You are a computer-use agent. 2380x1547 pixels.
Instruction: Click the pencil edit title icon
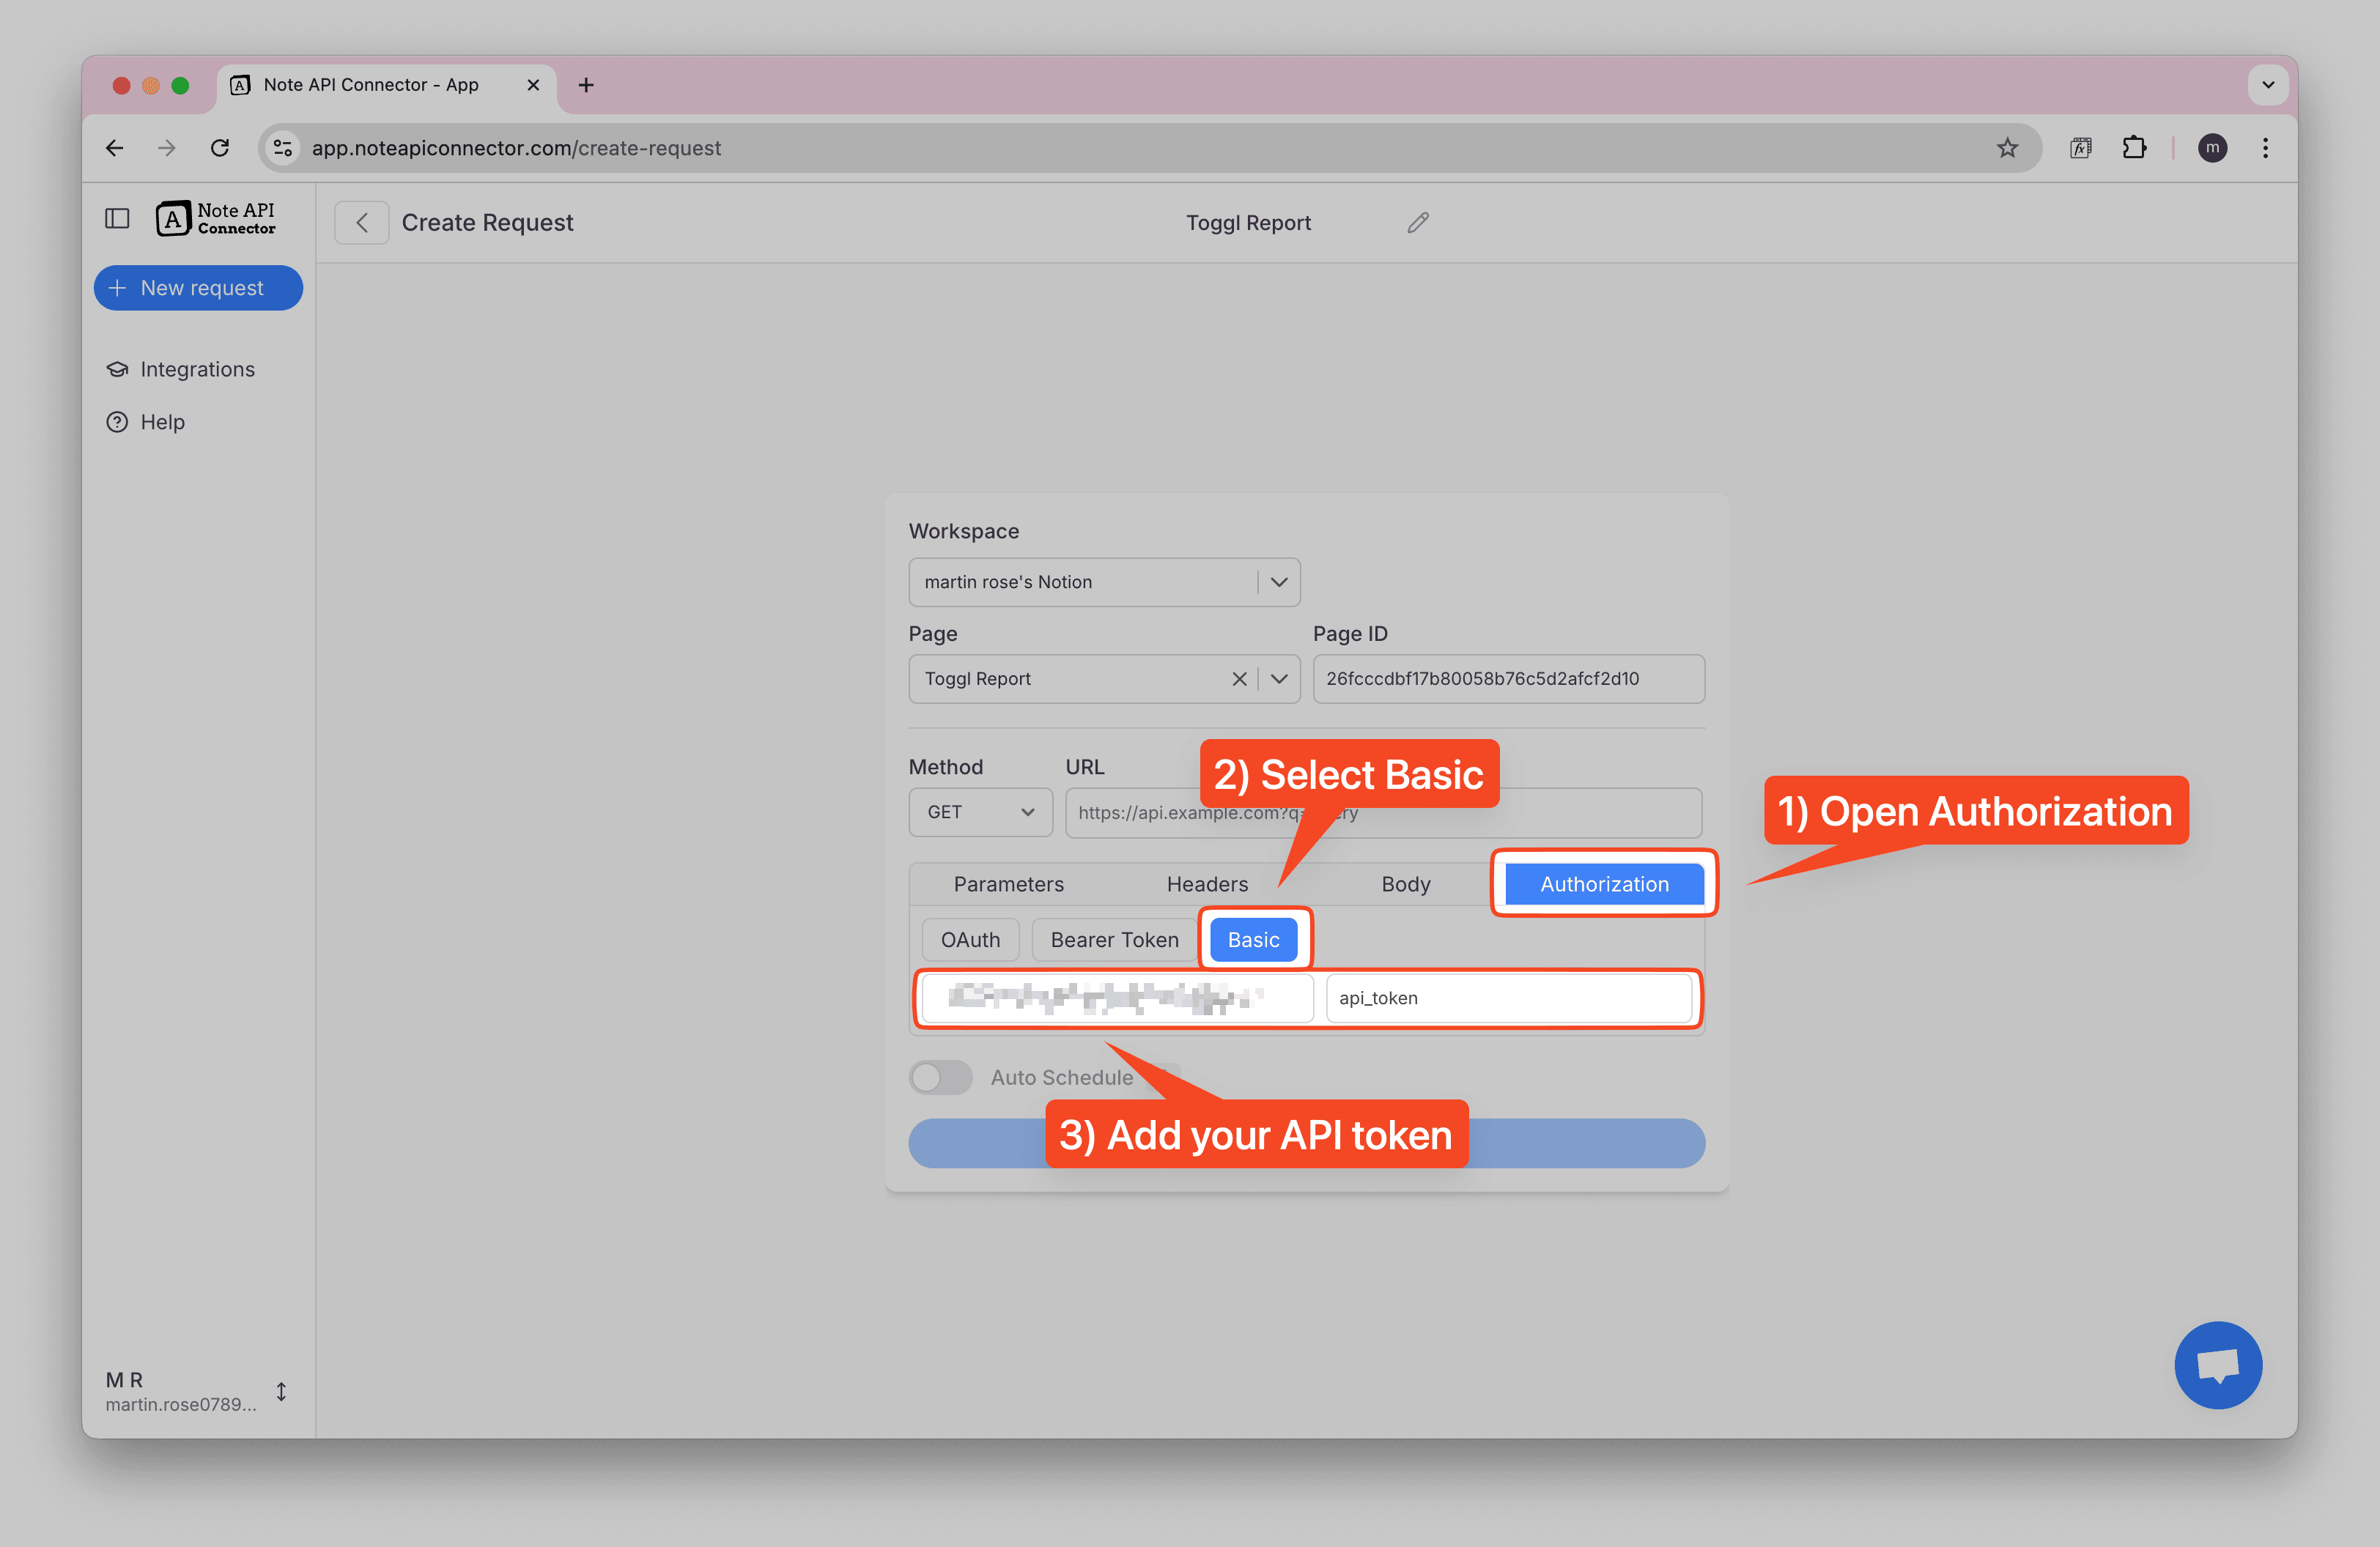pyautogui.click(x=1417, y=223)
